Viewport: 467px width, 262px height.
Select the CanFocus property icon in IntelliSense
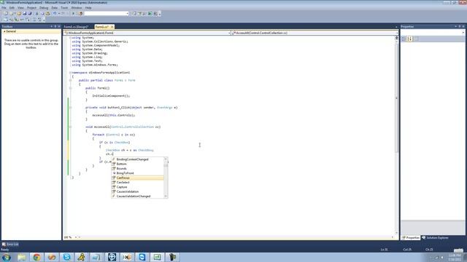click(x=114, y=178)
